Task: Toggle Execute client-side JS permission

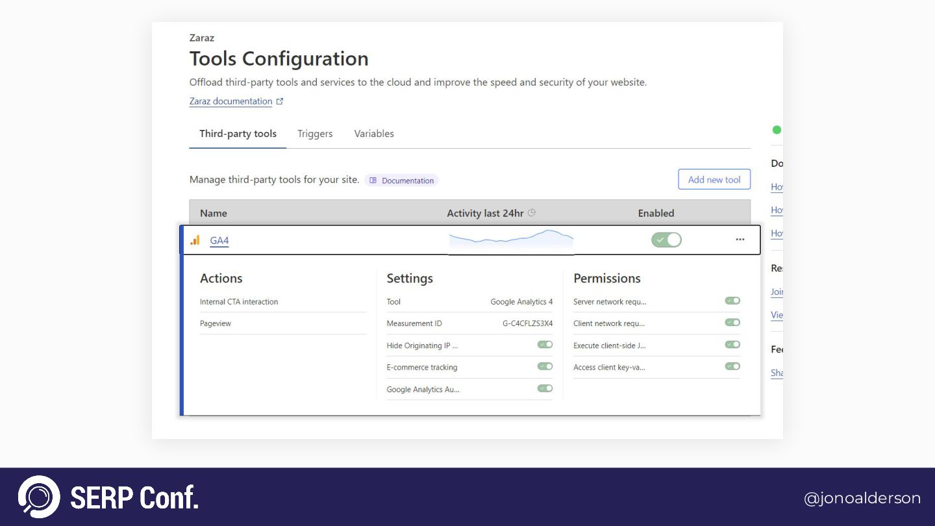Action: click(x=732, y=345)
